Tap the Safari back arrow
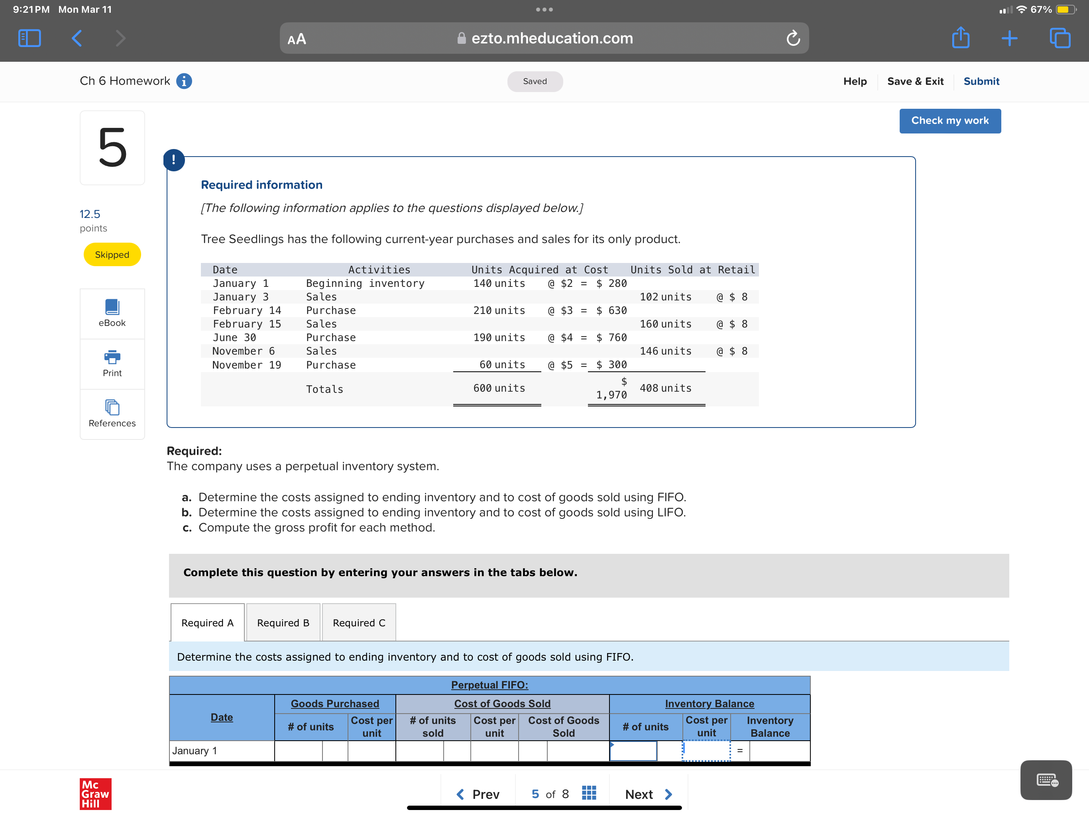 pos(77,38)
